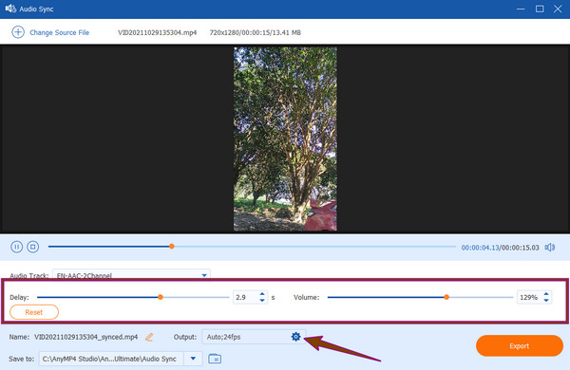Maximize the Audio Sync window
The width and height of the screenshot is (570, 370).
pyautogui.click(x=540, y=9)
